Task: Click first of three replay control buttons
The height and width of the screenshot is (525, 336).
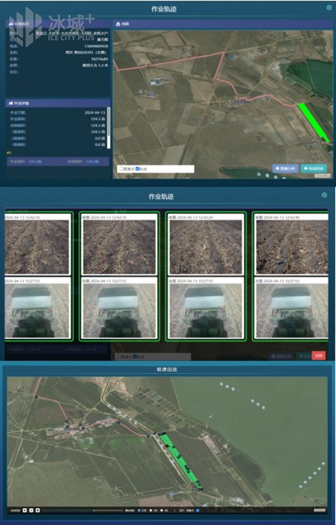Action: tap(25, 510)
